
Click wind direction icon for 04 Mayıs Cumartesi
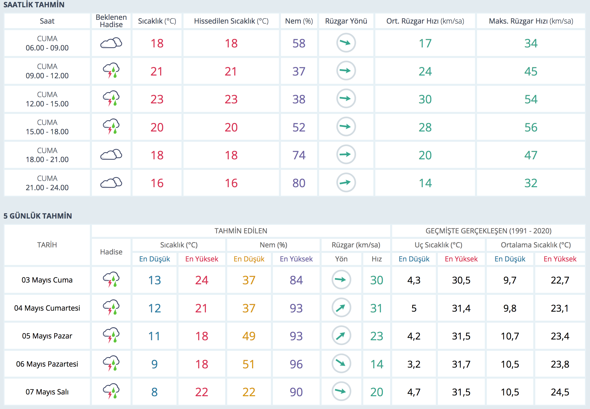click(x=341, y=308)
